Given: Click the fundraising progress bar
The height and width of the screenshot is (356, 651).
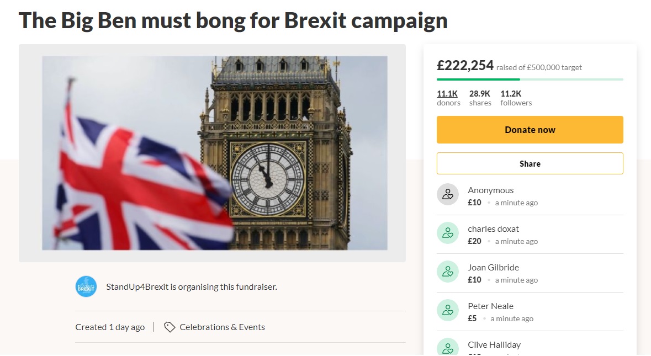Looking at the screenshot, I should (x=530, y=79).
